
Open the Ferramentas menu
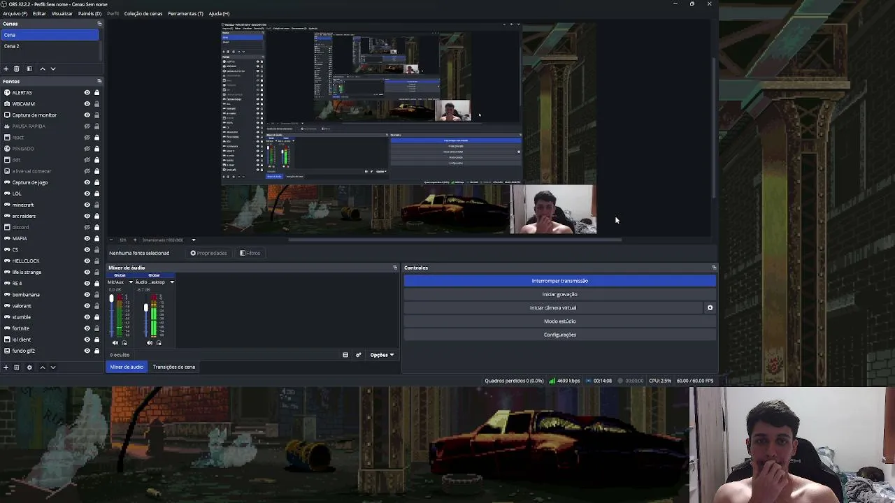[x=185, y=13]
